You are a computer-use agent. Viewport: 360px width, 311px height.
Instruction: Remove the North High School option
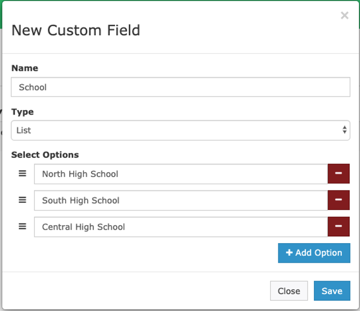click(339, 174)
